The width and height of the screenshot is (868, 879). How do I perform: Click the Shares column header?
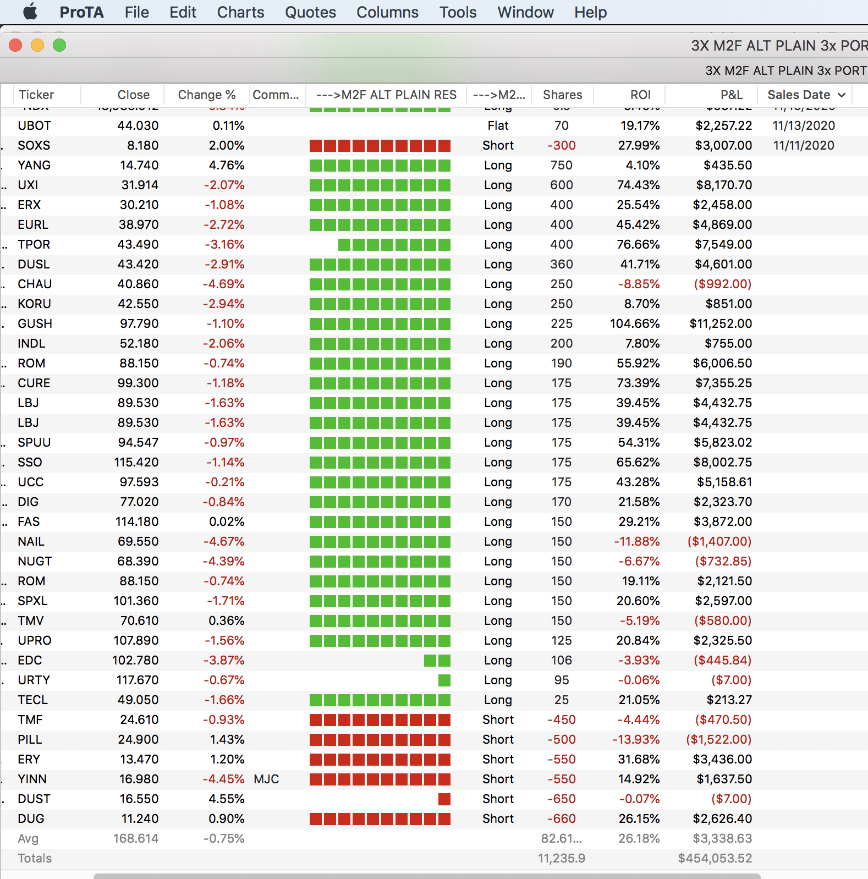[x=562, y=95]
